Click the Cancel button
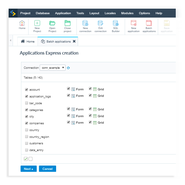 (47, 169)
